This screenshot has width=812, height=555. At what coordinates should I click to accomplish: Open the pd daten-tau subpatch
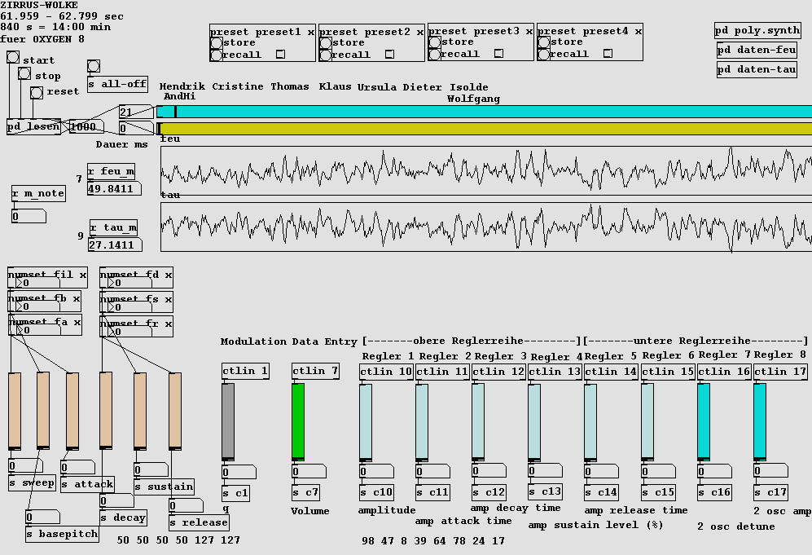pos(757,69)
